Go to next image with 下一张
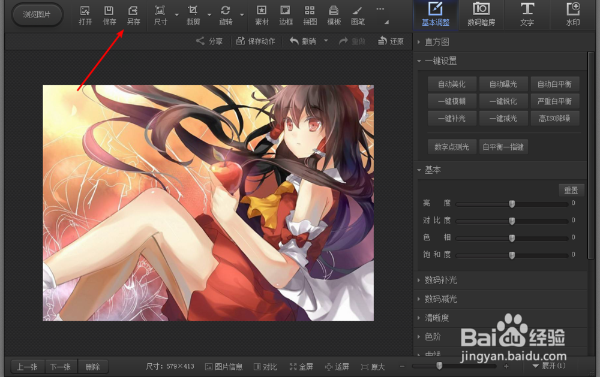Image resolution: width=600 pixels, height=377 pixels. pyautogui.click(x=61, y=367)
